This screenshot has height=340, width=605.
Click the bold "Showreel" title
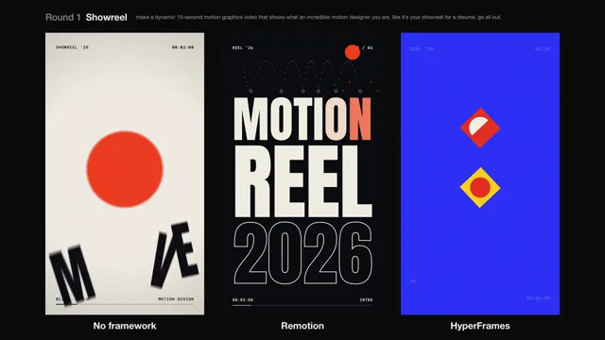pyautogui.click(x=107, y=17)
